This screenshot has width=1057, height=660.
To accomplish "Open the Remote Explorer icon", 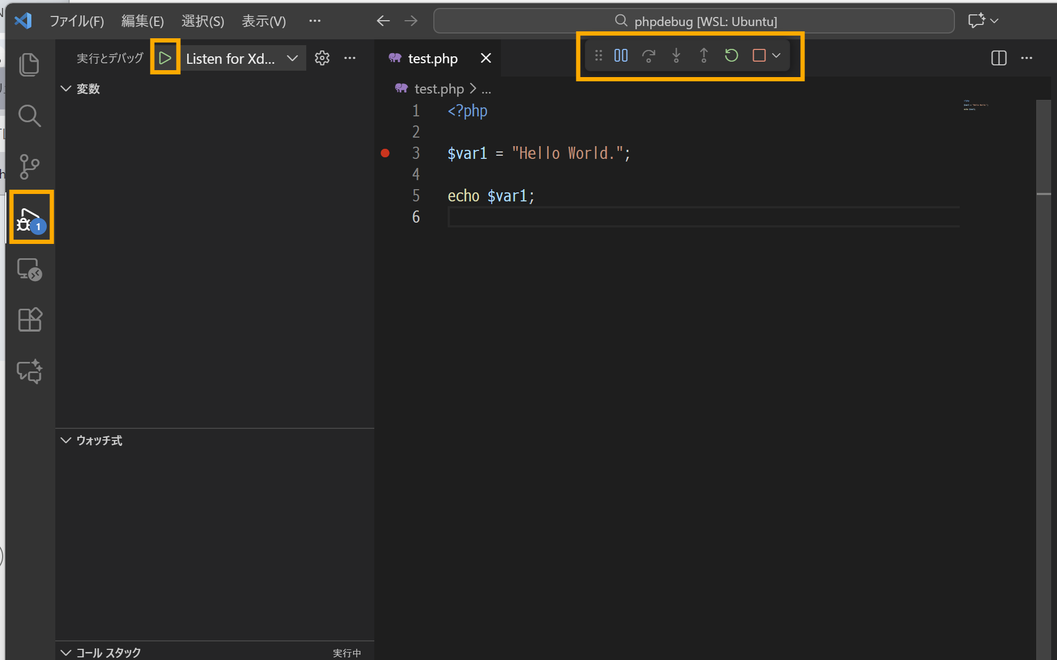I will [29, 269].
